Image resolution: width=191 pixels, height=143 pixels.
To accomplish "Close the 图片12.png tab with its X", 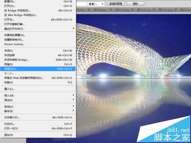I will (176, 10).
